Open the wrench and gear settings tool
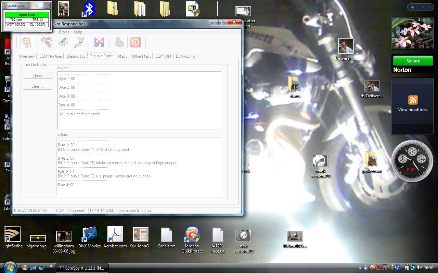The image size is (438, 273). click(47, 42)
